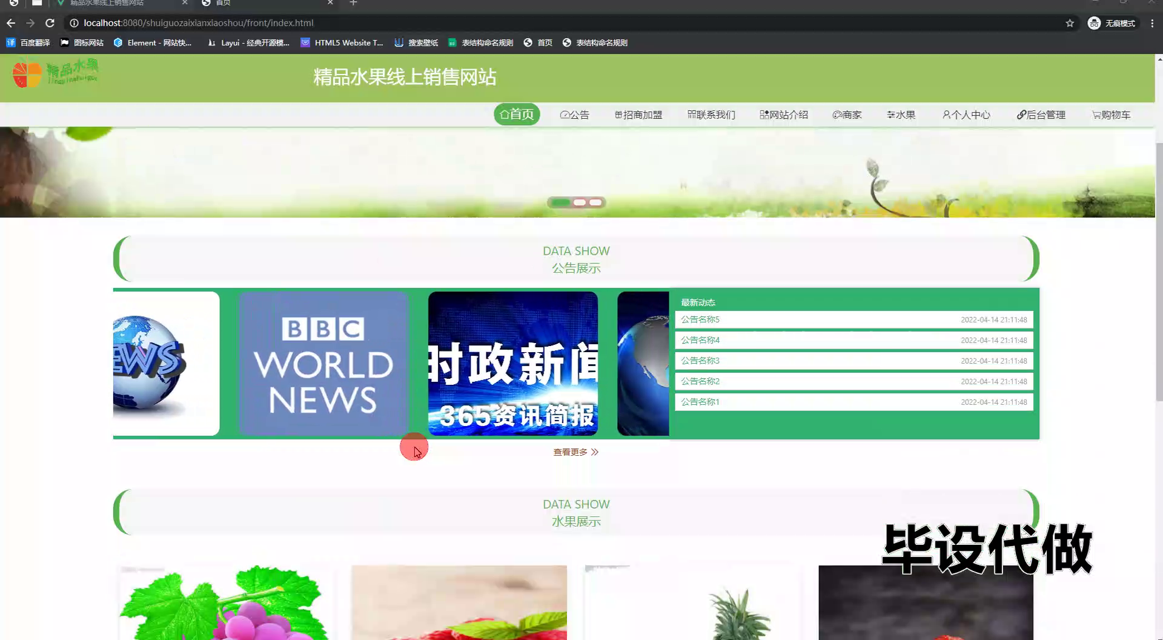This screenshot has width=1163, height=640.
Task: Open the grapes fruit product image
Action: [225, 602]
